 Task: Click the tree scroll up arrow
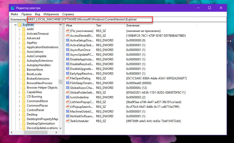coord(61,25)
